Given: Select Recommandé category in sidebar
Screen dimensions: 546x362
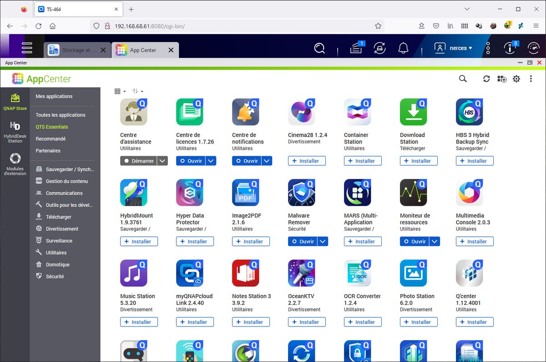Looking at the screenshot, I should 51,138.
